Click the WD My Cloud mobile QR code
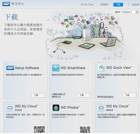Screen dimensions: 140x134 [39, 129]
